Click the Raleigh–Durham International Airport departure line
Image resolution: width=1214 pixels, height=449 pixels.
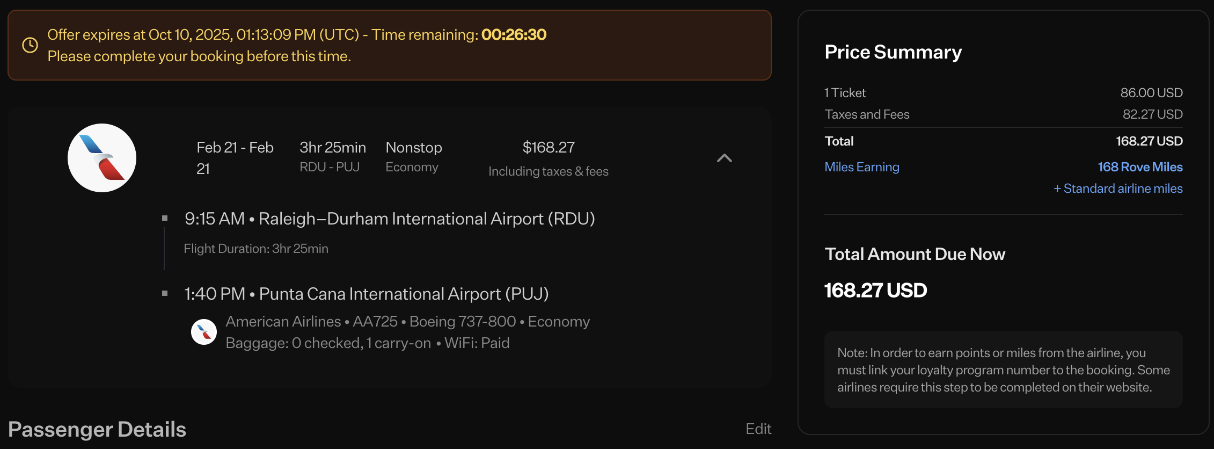point(390,219)
